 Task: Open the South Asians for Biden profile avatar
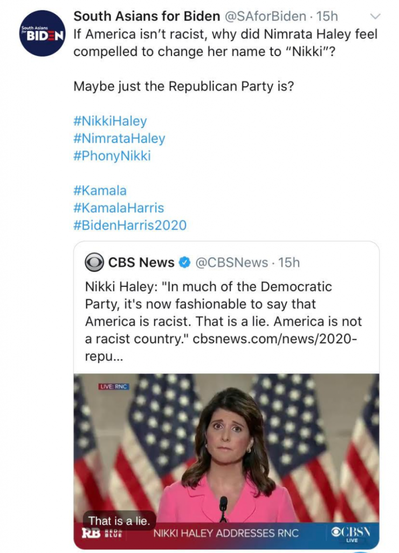(x=43, y=33)
